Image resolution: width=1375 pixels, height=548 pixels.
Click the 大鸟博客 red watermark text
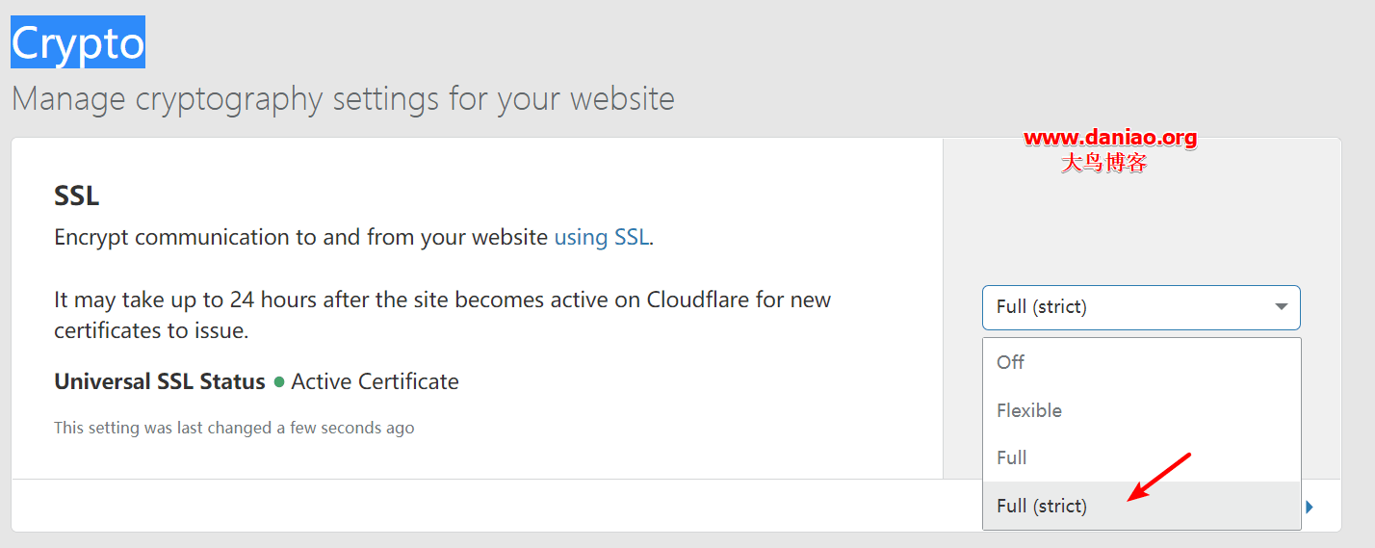click(x=1104, y=163)
